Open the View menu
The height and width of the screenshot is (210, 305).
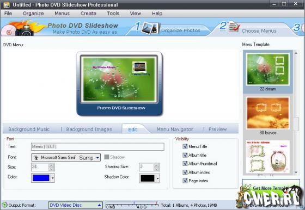tap(136, 14)
